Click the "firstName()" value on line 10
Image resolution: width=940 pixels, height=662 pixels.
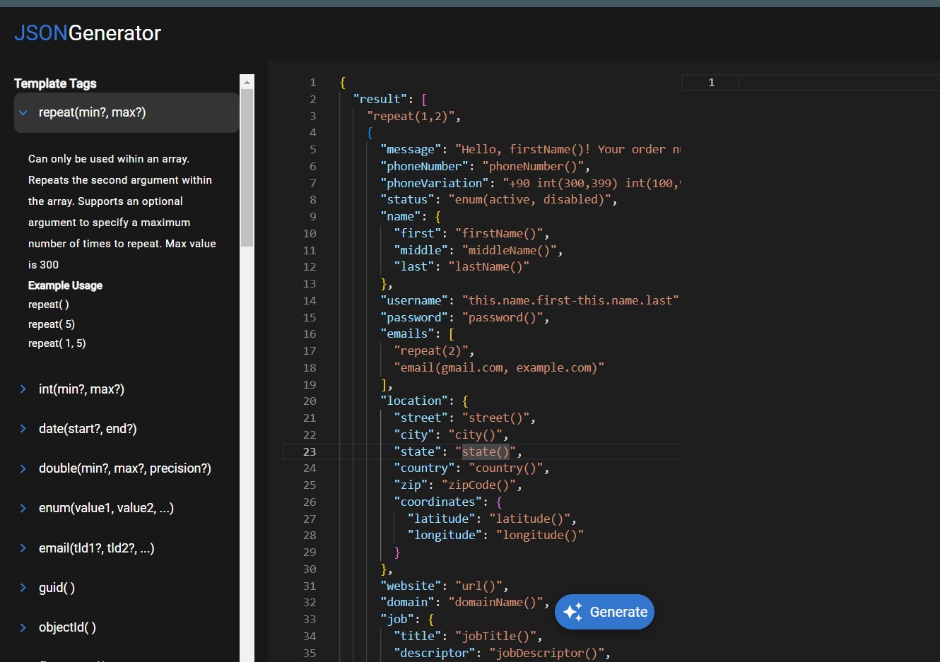[499, 234]
